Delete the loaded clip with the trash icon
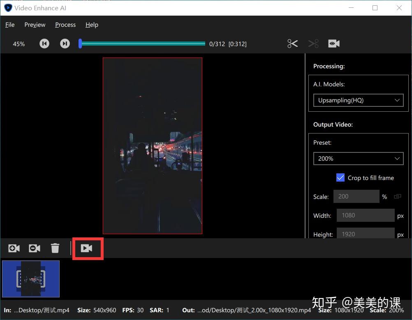 pos(55,248)
